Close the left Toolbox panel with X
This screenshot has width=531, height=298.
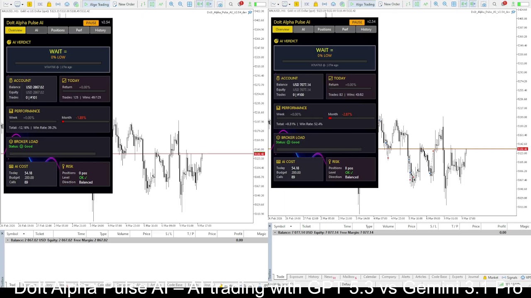point(2,234)
